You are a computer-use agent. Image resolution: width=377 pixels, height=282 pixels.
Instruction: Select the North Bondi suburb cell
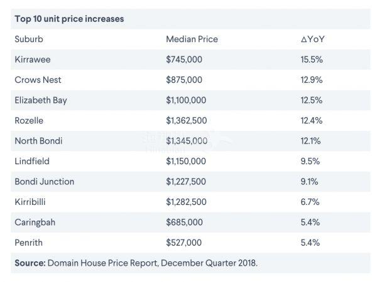click(x=39, y=140)
